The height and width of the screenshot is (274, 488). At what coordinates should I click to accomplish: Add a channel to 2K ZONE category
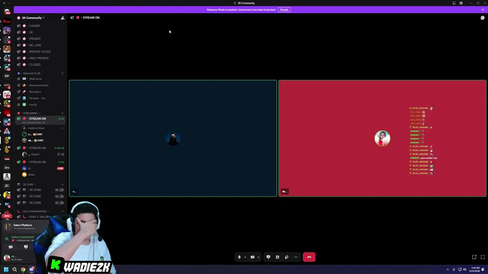point(63,185)
